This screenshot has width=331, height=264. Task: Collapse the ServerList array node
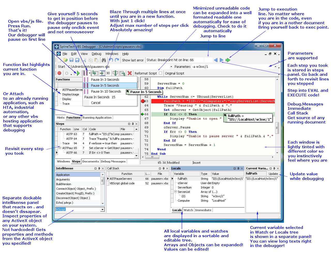point(175,192)
